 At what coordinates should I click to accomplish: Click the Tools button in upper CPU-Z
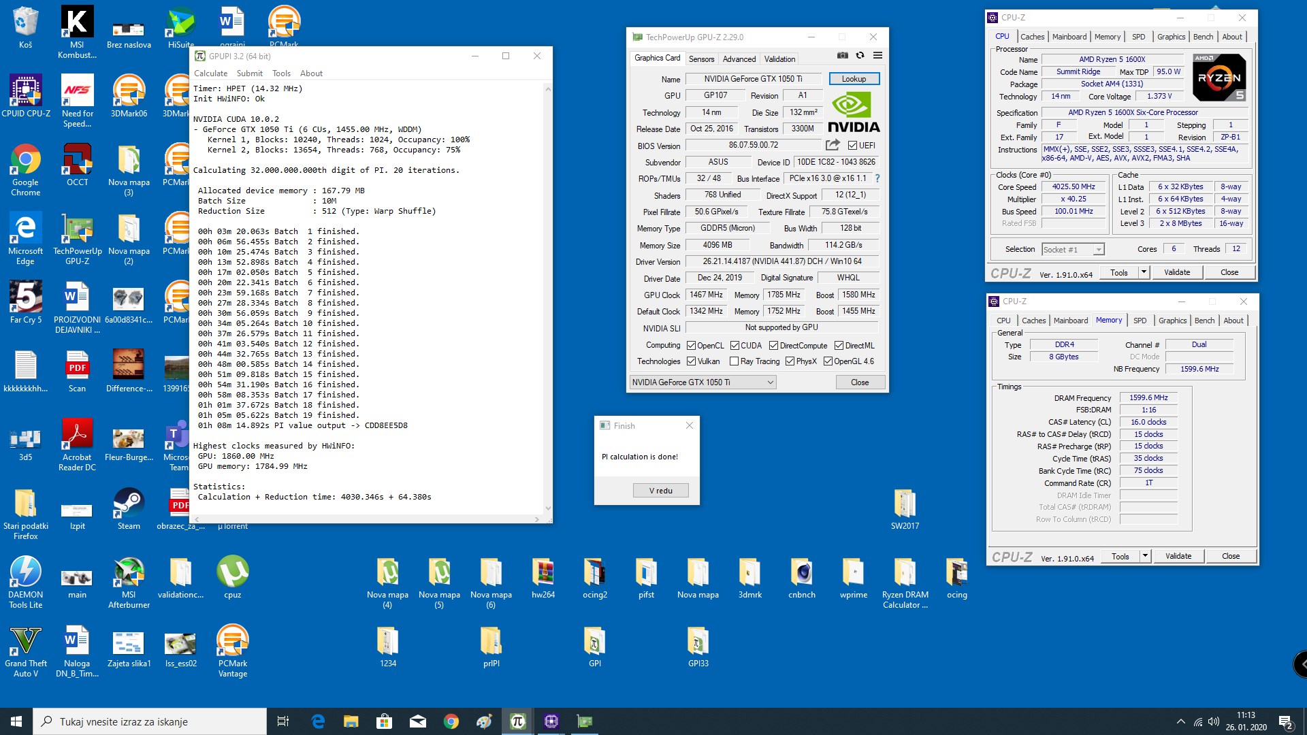click(1118, 272)
